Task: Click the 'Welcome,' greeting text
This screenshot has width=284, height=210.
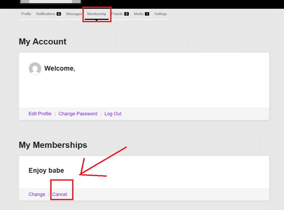Action: (60, 68)
